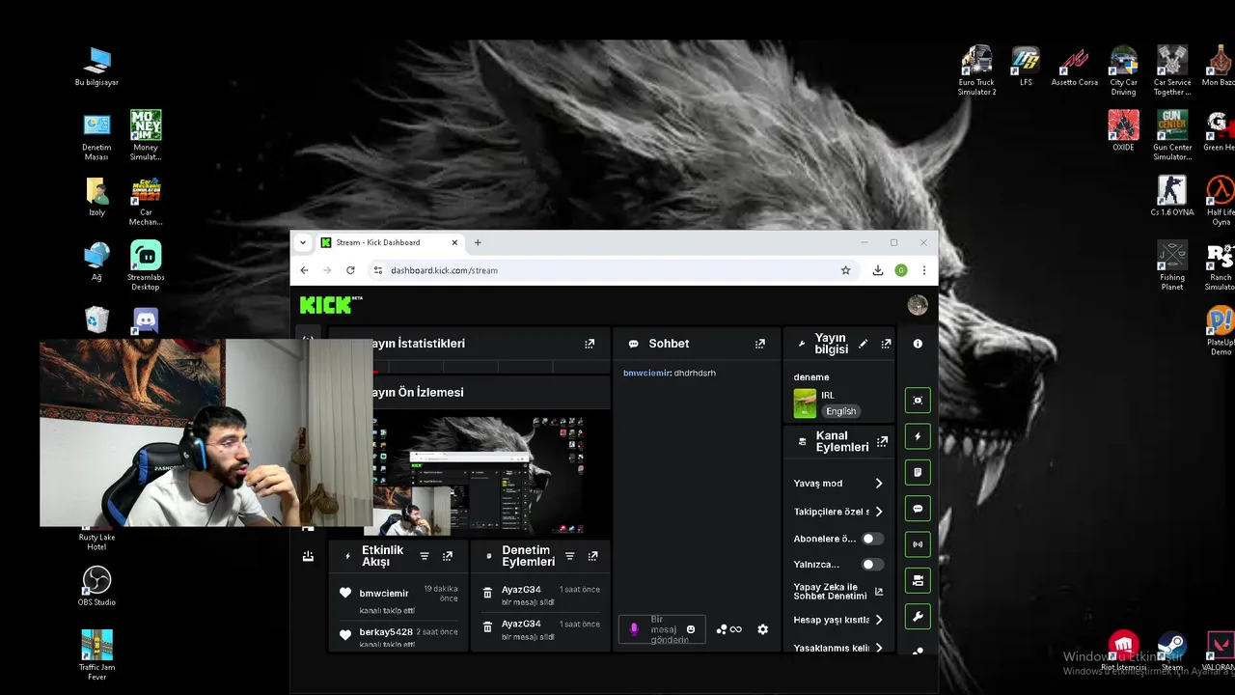Screen dimensions: 1235x695
Task: Open the info icon in Kick sidebar
Action: coord(918,344)
